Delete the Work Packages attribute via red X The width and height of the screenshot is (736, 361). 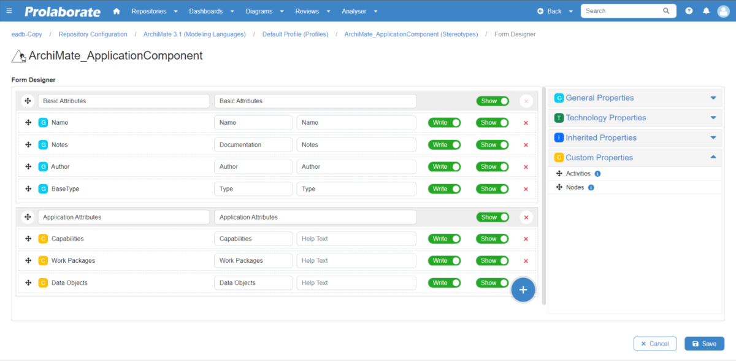click(x=526, y=260)
